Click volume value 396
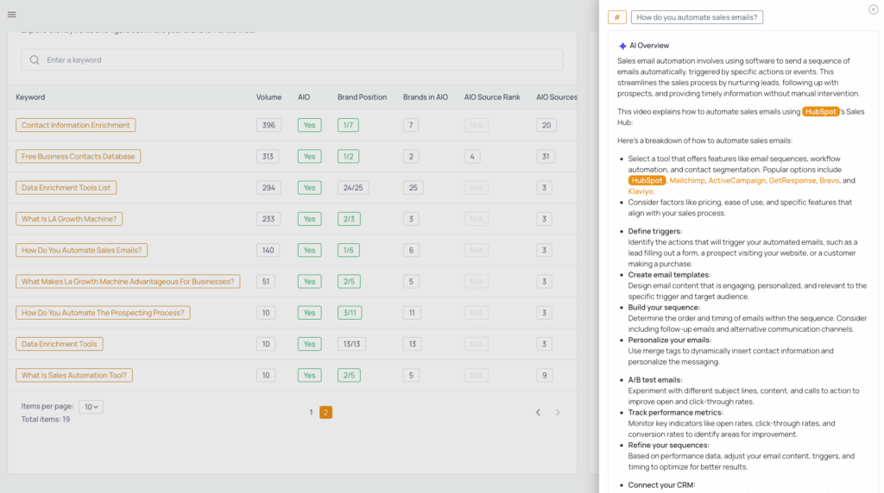Viewport: 884px width, 493px height. pyautogui.click(x=269, y=126)
